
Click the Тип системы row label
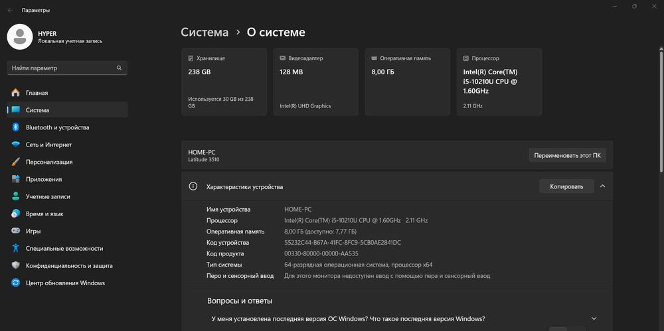(x=224, y=265)
